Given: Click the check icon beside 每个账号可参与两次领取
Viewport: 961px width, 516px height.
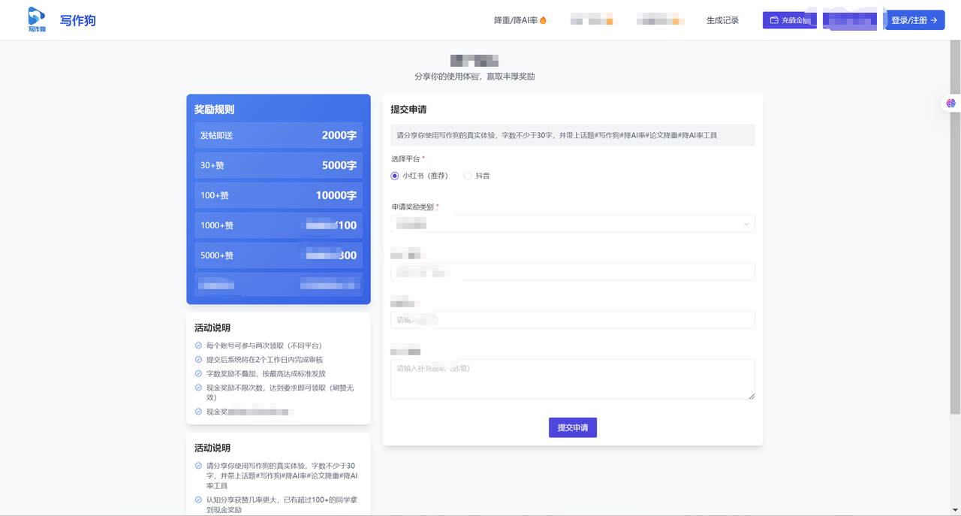Looking at the screenshot, I should click(198, 346).
